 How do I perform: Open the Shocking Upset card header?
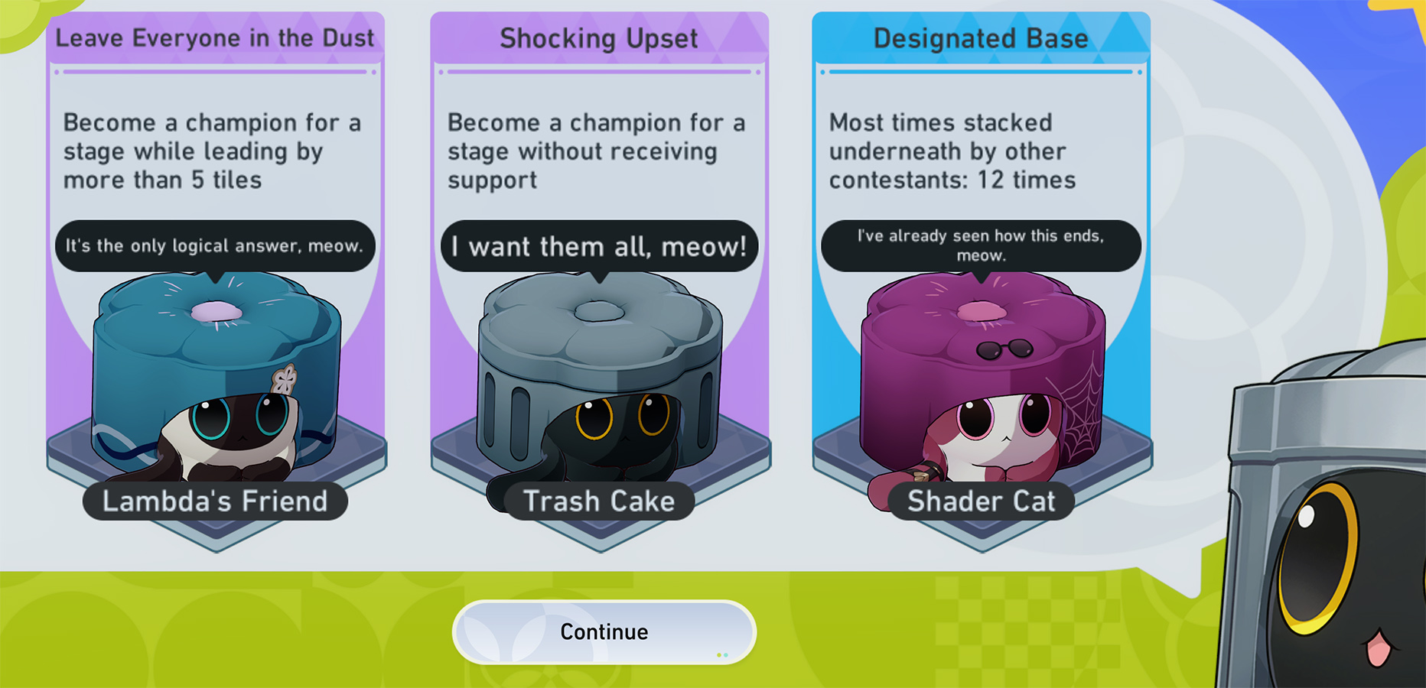[599, 38]
